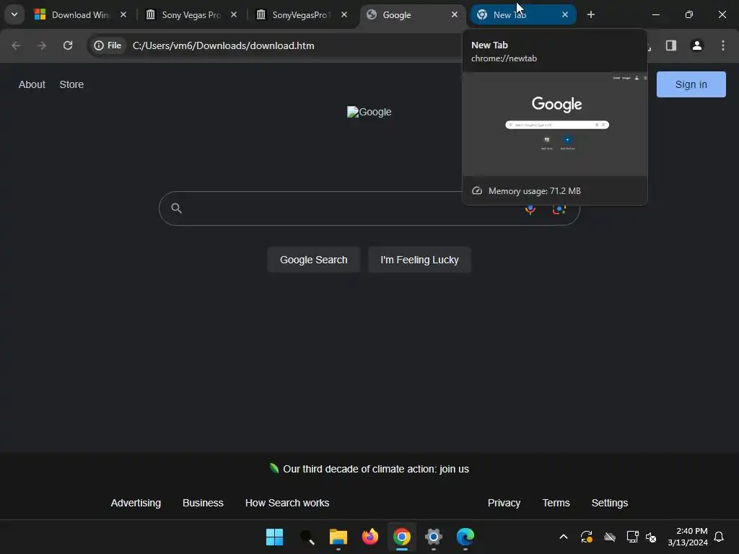Launch Firefox from taskbar
This screenshot has height=554, width=739.
coord(370,537)
